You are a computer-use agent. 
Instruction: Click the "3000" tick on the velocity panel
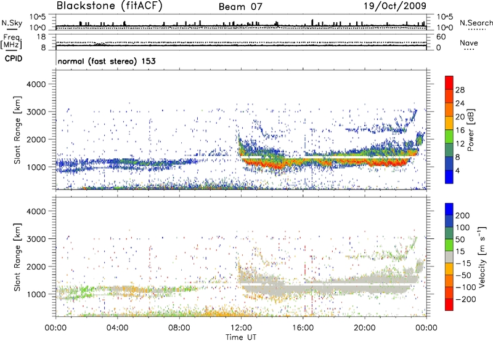[36, 239]
